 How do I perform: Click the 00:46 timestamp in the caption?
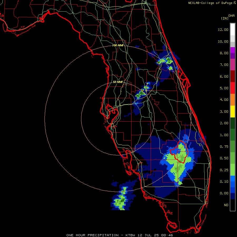[x=167, y=235]
